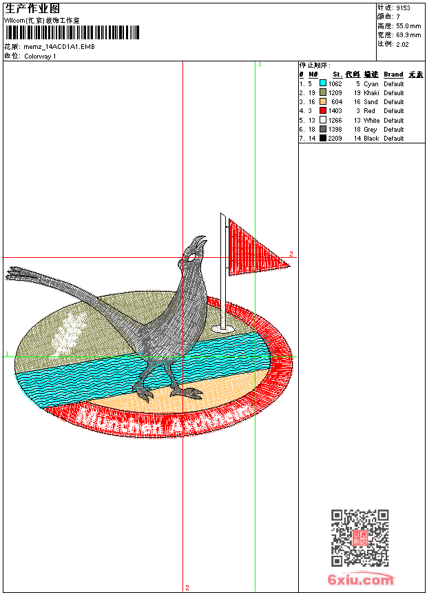Select stitch count value 1403
The height and width of the screenshot is (593, 427).
(335, 111)
